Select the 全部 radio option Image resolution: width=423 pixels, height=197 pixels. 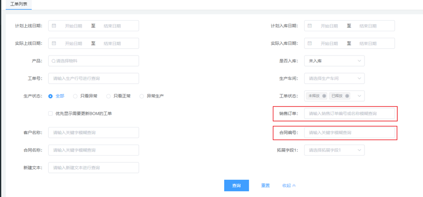[56, 96]
